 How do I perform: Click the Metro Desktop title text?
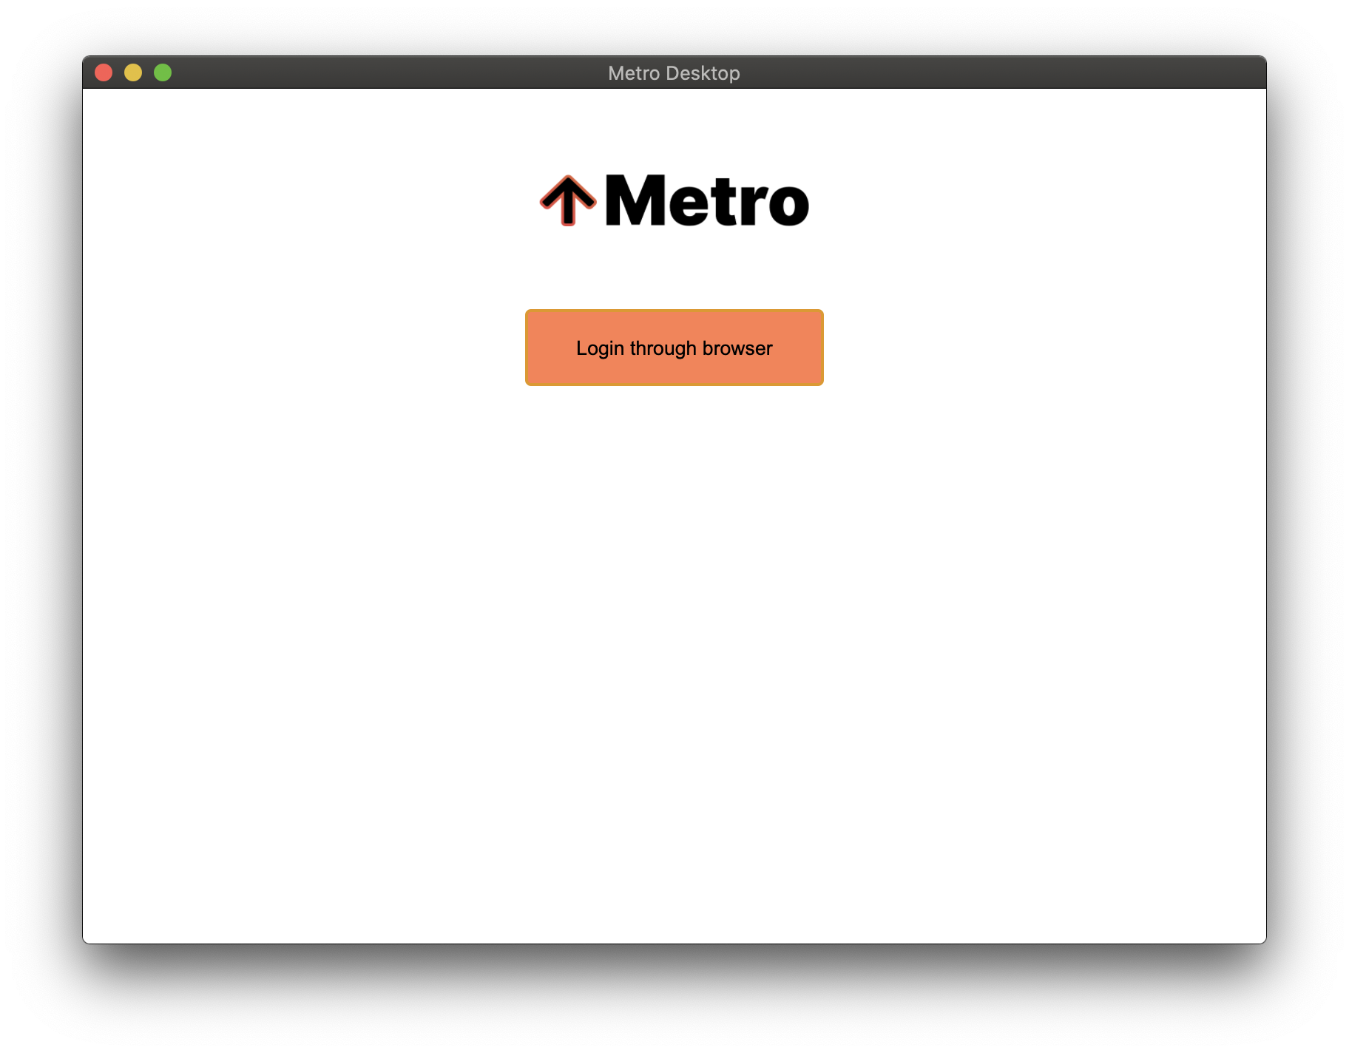[674, 73]
